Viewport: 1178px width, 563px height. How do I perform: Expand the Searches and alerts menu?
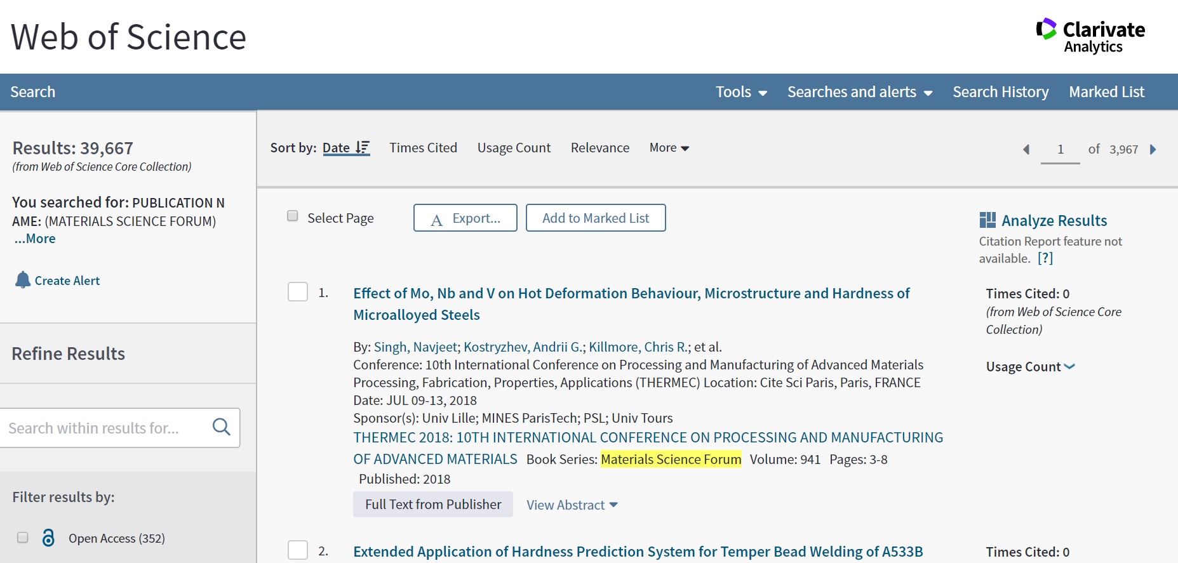pos(859,92)
